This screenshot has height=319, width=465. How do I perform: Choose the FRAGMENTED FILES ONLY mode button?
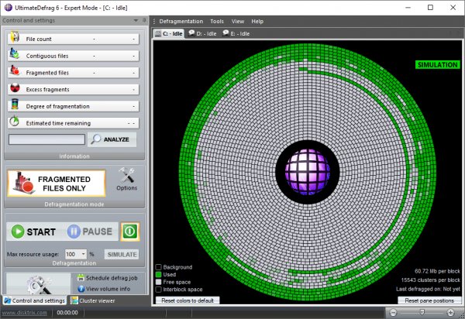[x=57, y=184]
